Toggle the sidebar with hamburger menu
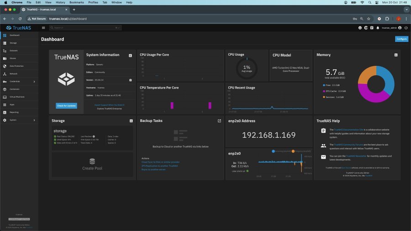 [43, 28]
